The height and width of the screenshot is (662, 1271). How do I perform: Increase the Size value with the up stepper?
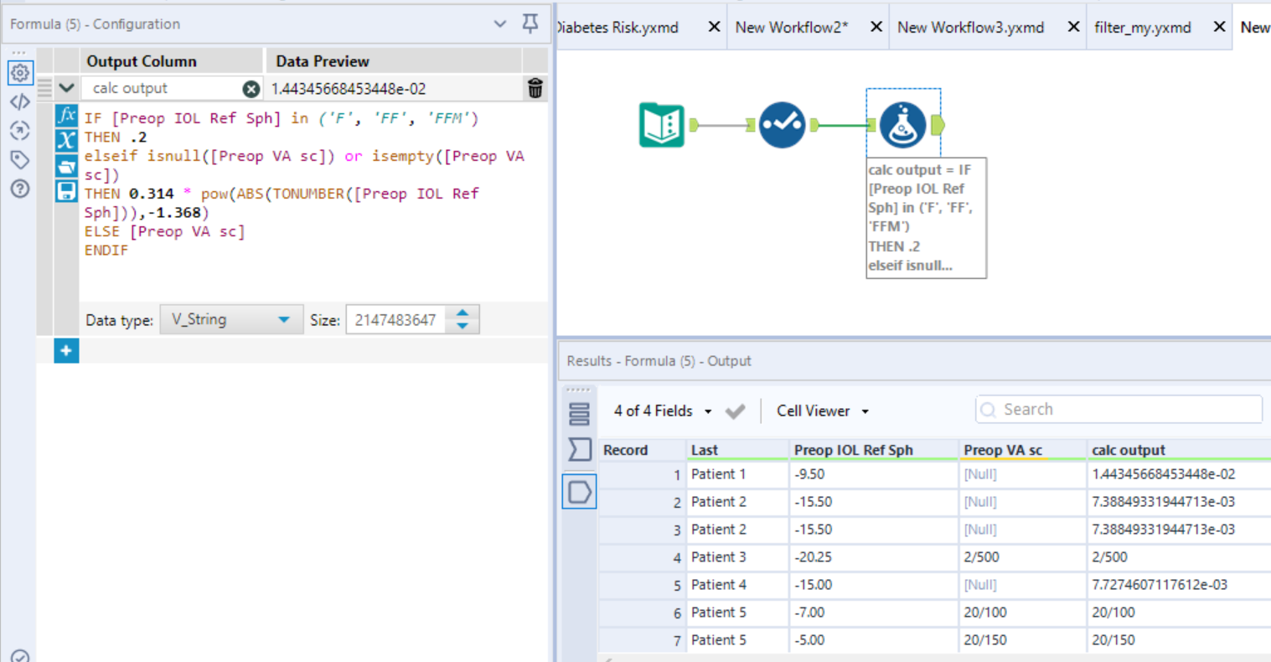[x=462, y=313]
